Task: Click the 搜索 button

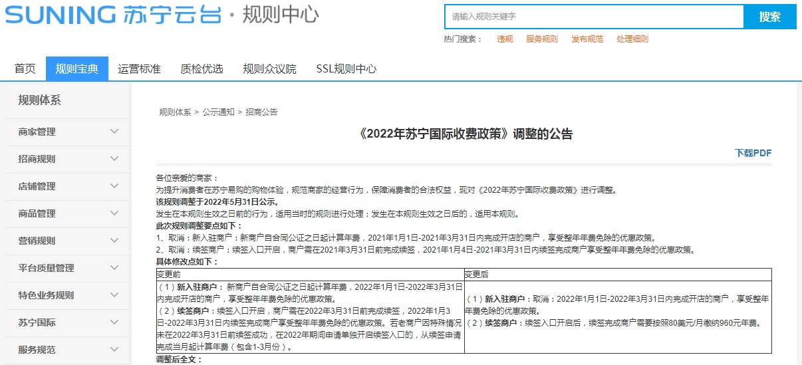Action: click(x=770, y=17)
